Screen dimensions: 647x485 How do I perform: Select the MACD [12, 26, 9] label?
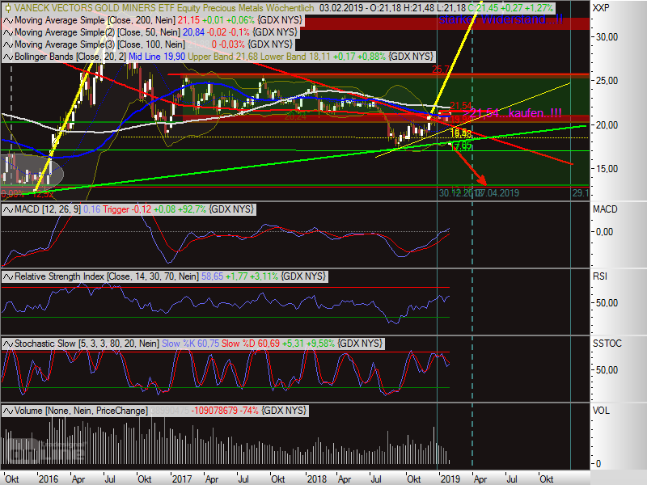click(x=48, y=209)
